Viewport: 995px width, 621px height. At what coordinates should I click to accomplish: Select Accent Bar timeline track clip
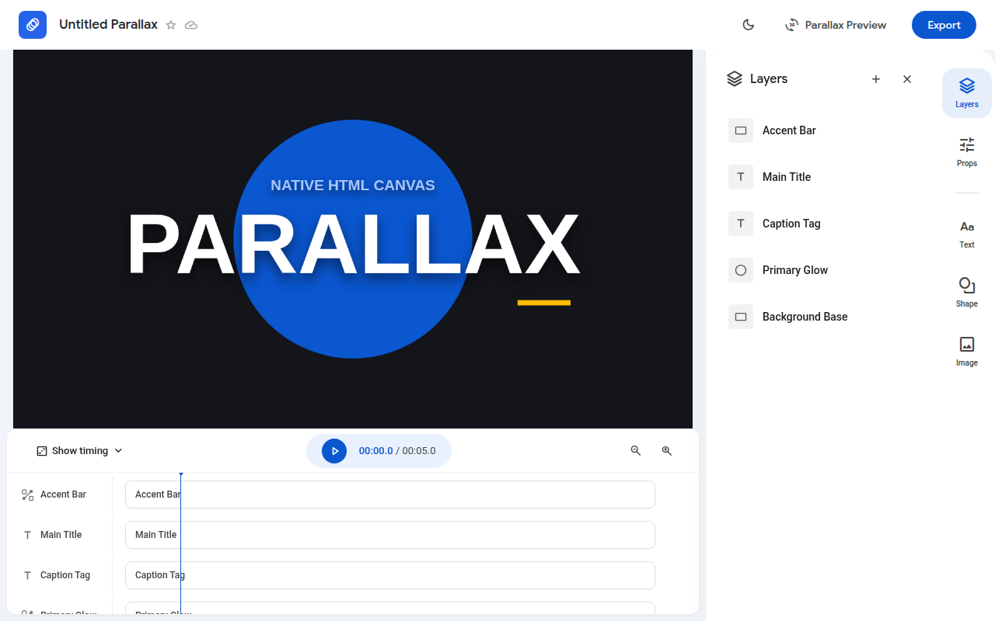coord(390,494)
